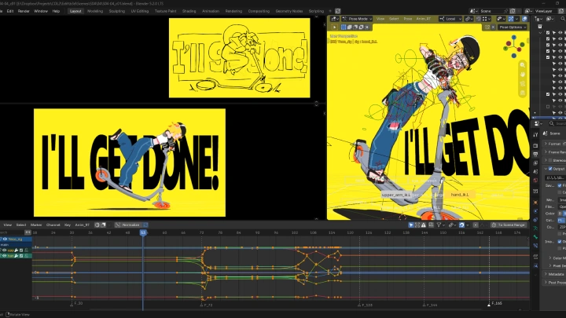The width and height of the screenshot is (566, 318).
Task: Open Graph Editor Key menu
Action: coord(68,225)
